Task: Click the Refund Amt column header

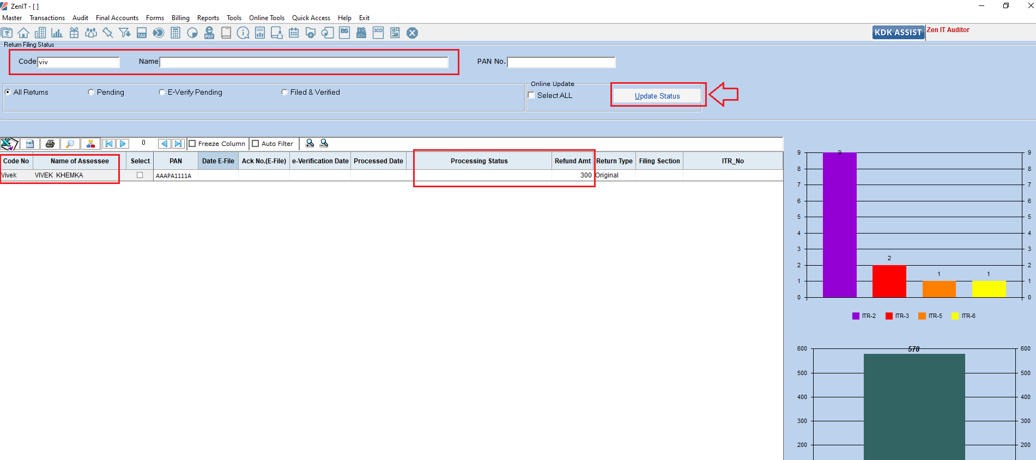Action: point(573,161)
